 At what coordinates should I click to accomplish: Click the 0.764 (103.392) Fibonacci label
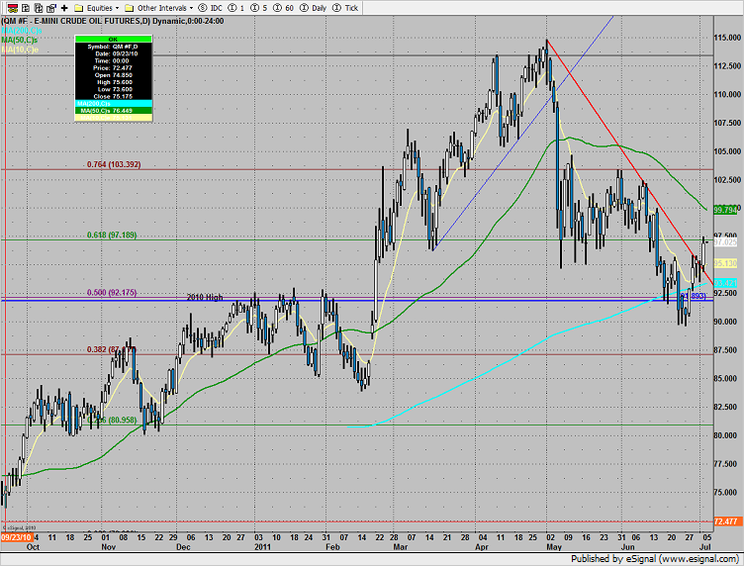click(x=114, y=164)
